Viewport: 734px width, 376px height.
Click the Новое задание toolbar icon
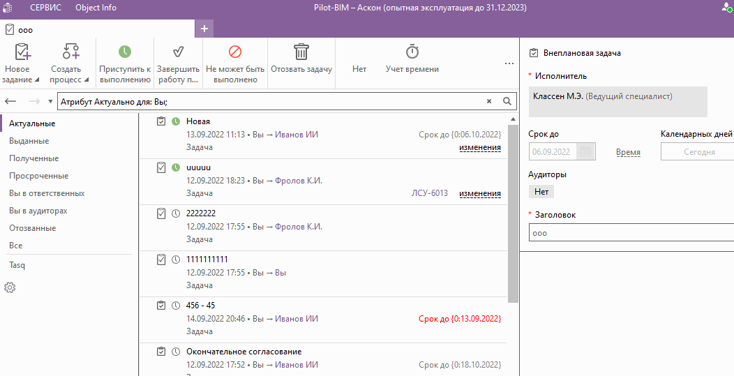23,52
